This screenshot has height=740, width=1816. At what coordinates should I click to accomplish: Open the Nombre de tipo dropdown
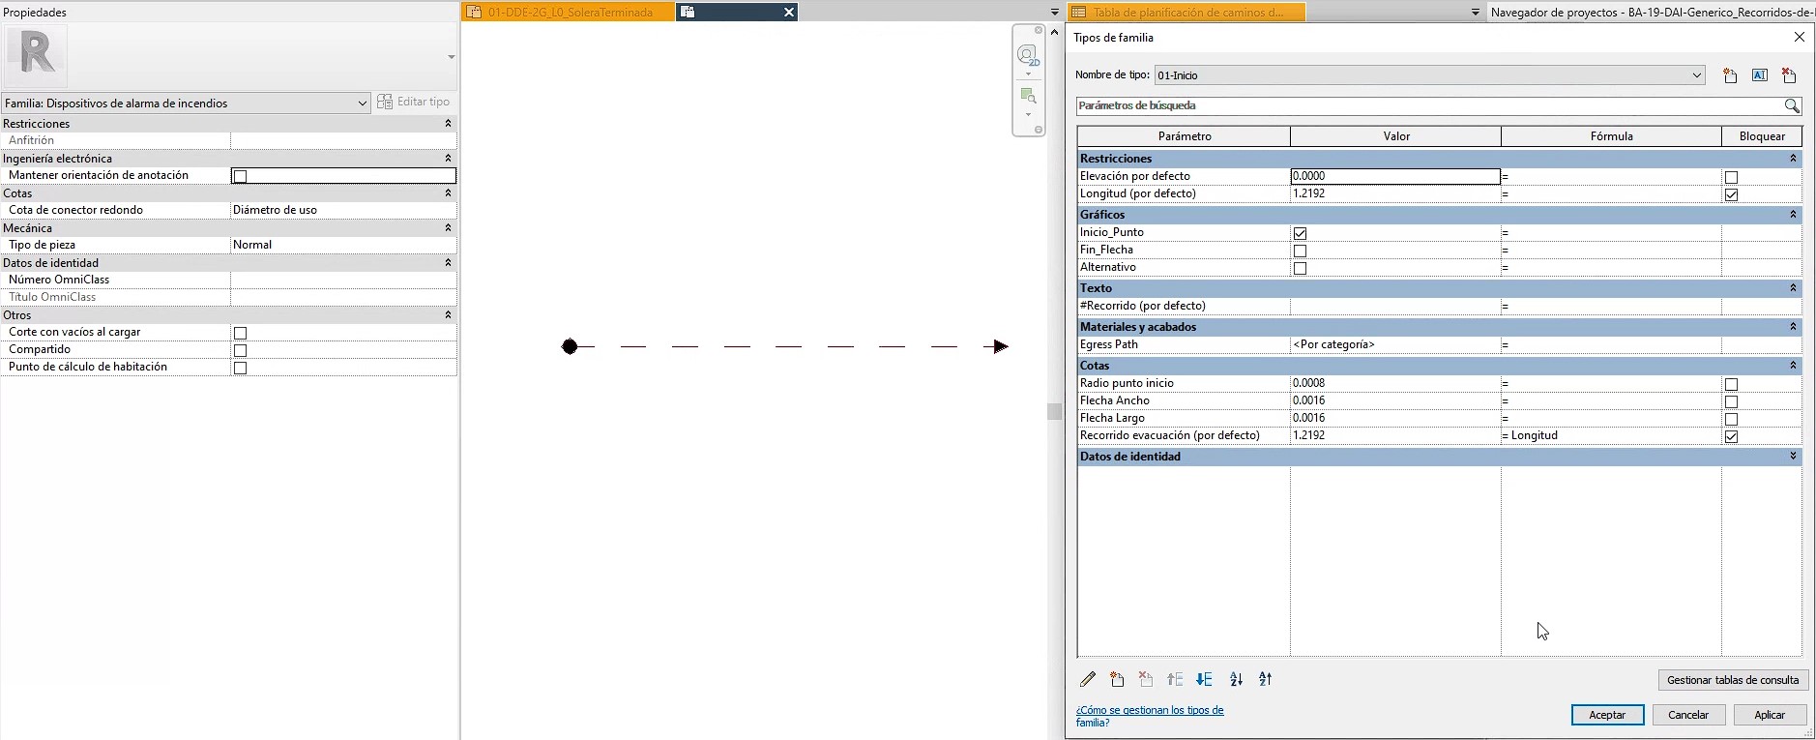click(1696, 75)
